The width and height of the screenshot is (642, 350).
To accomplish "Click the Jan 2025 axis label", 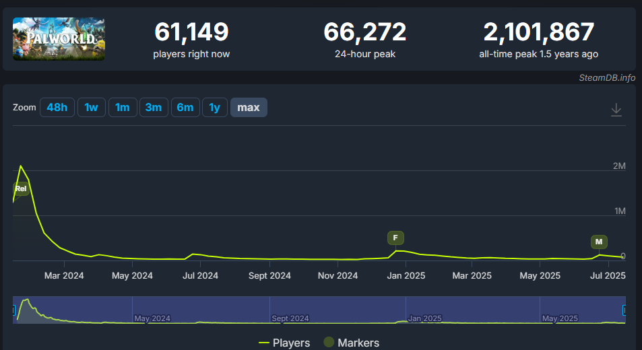I will click(406, 275).
